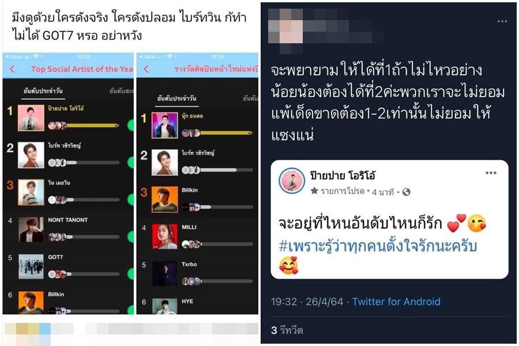Select อันดับประจำวัน tab in Top Social Artist screen
Image resolution: width=519 pixels, height=346 pixels.
point(43,91)
